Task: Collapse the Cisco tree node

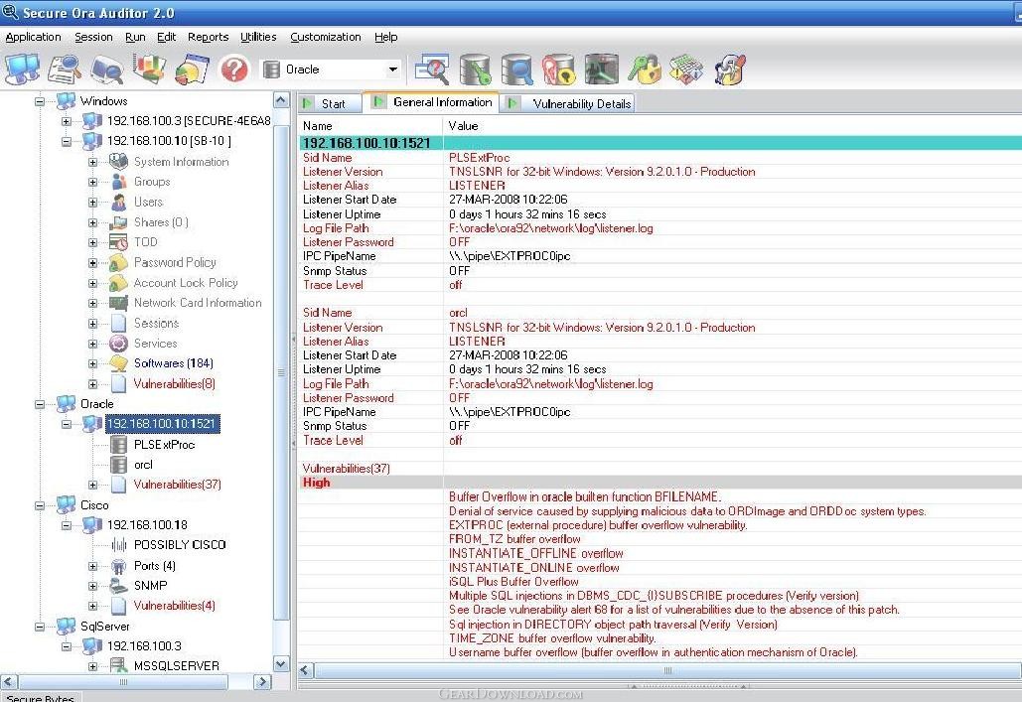Action: click(41, 505)
